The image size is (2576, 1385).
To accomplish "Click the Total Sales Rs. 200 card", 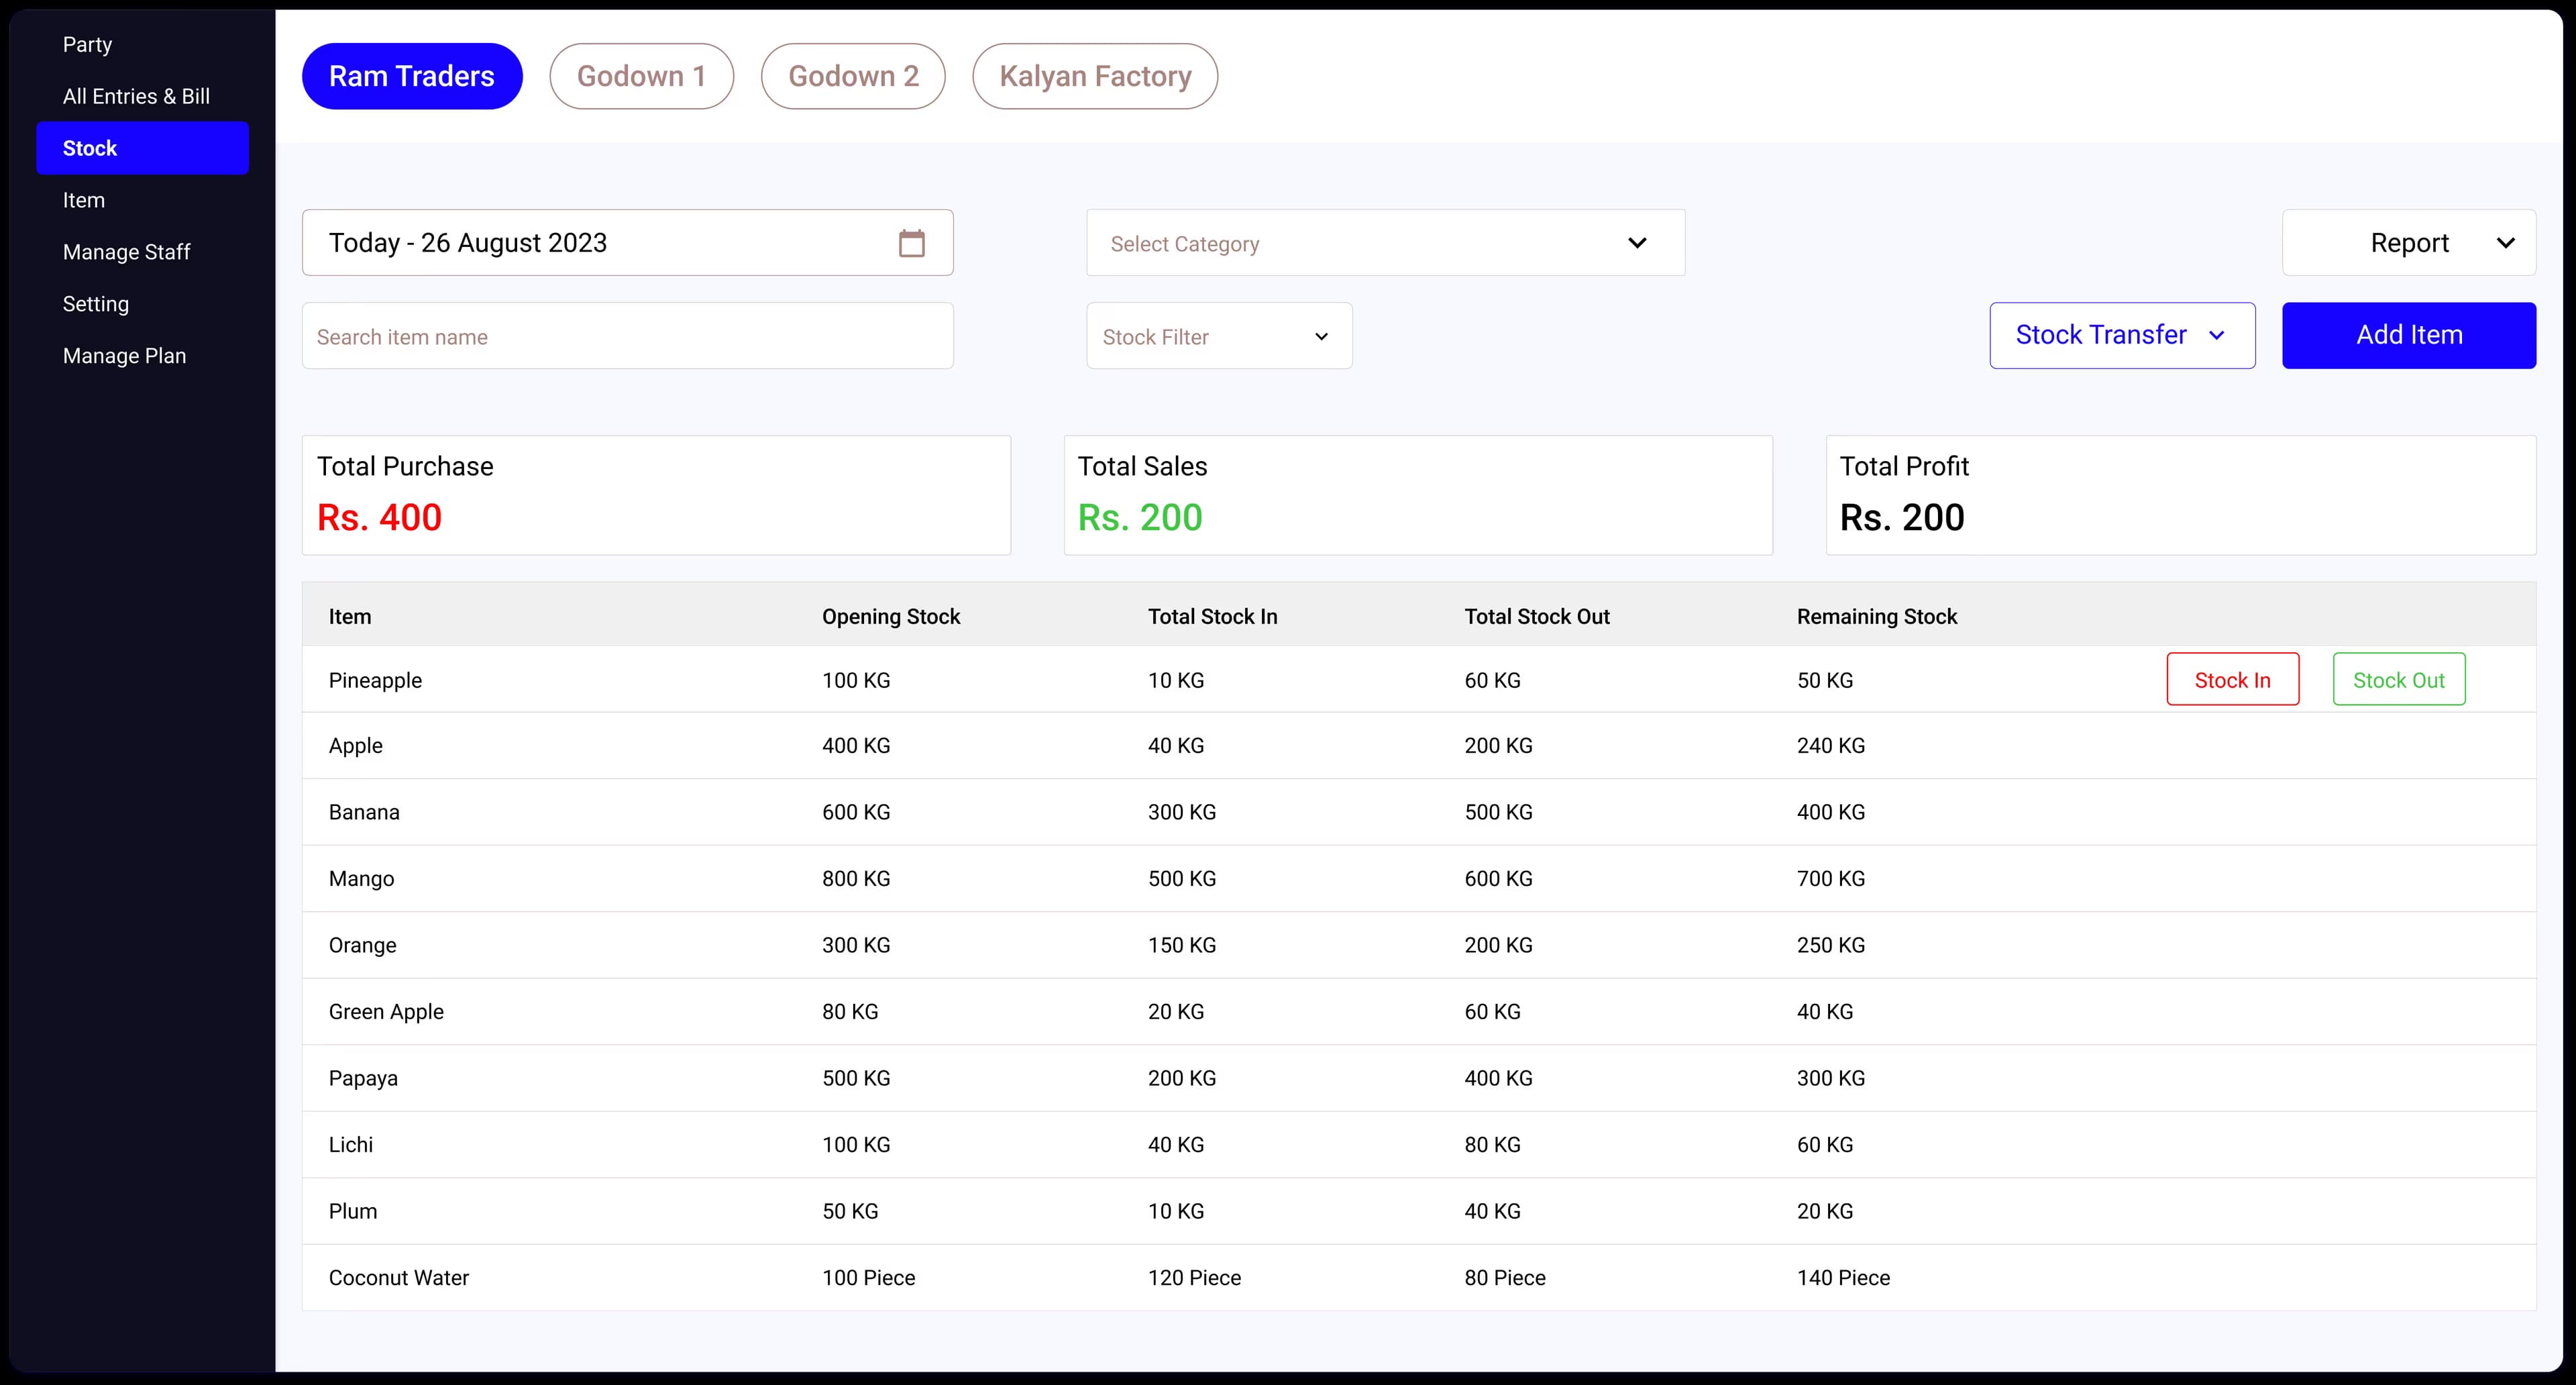I will 1418,495.
